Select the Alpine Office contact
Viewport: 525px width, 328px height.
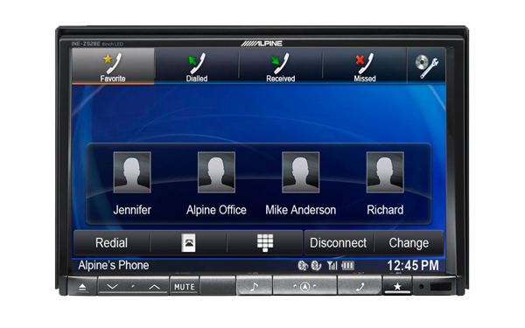point(216,184)
